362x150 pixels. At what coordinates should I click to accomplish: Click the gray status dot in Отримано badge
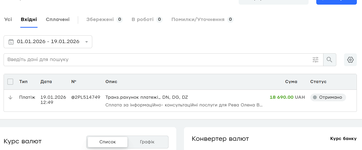tap(315, 97)
